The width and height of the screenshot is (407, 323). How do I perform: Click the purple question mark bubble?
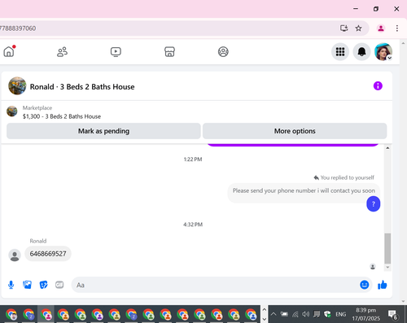(x=374, y=204)
